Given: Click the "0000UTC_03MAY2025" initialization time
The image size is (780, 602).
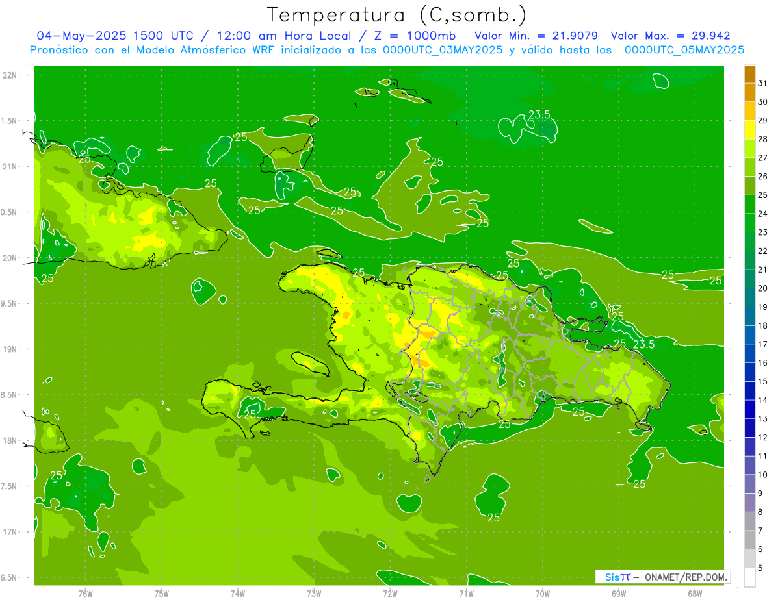Looking at the screenshot, I should tap(442, 50).
